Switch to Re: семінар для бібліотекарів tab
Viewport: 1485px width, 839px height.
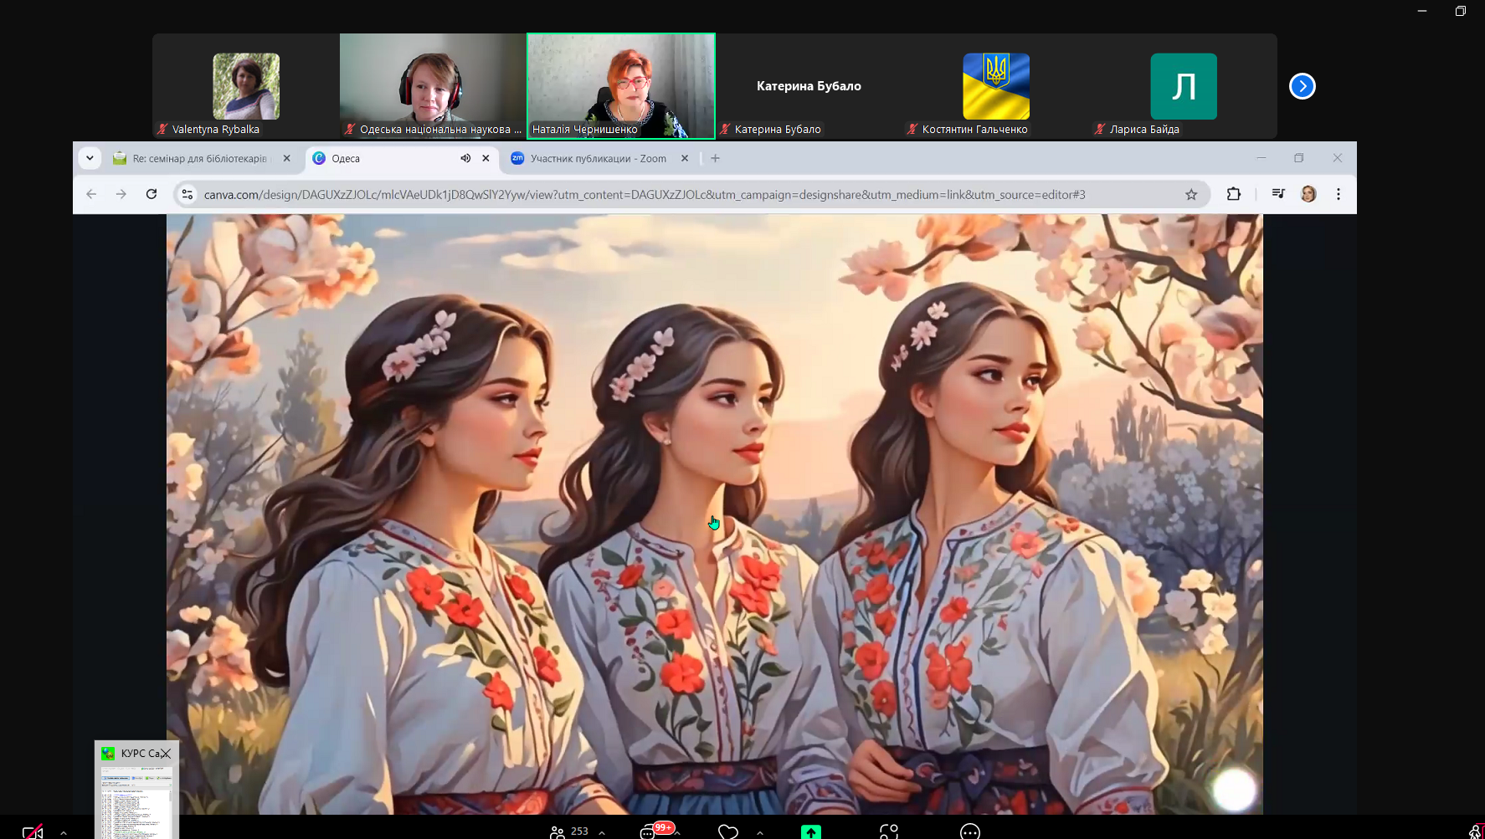tap(199, 158)
